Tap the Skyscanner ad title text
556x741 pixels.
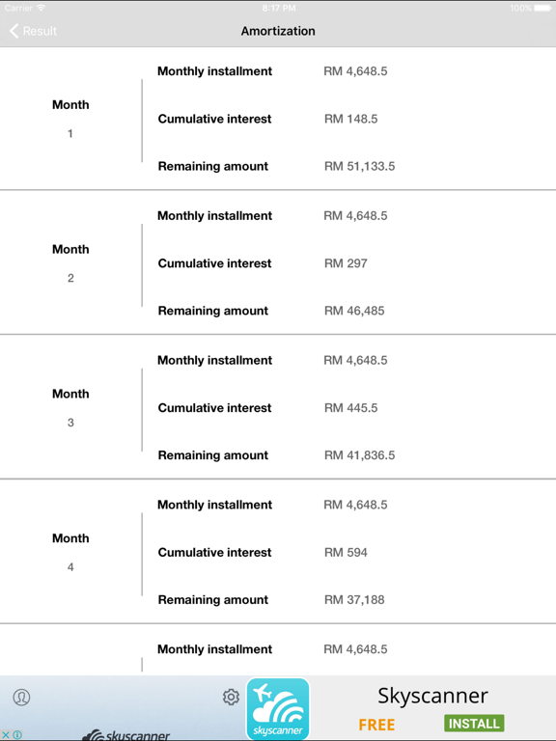pos(432,696)
